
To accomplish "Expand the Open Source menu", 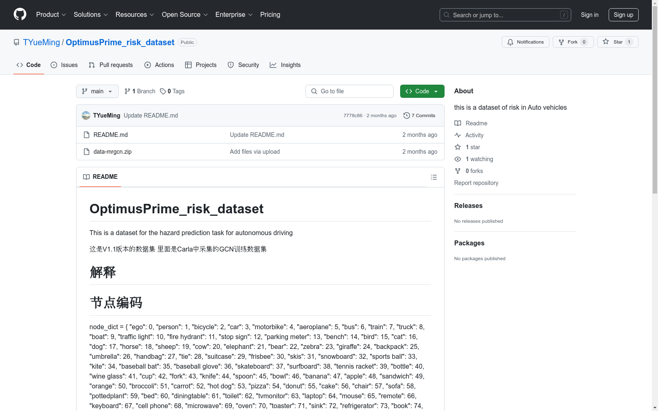I will pyautogui.click(x=185, y=14).
